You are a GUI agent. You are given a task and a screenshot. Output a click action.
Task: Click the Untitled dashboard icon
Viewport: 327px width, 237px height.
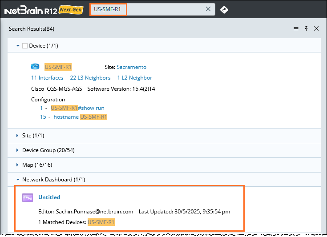coord(28,198)
